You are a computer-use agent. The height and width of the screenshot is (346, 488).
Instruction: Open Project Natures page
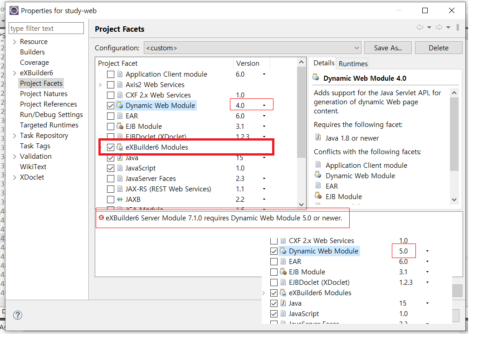pos(44,94)
